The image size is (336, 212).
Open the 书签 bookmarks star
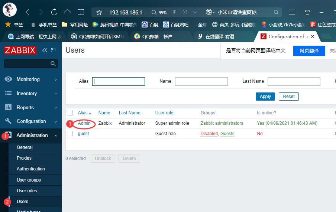pos(14,25)
